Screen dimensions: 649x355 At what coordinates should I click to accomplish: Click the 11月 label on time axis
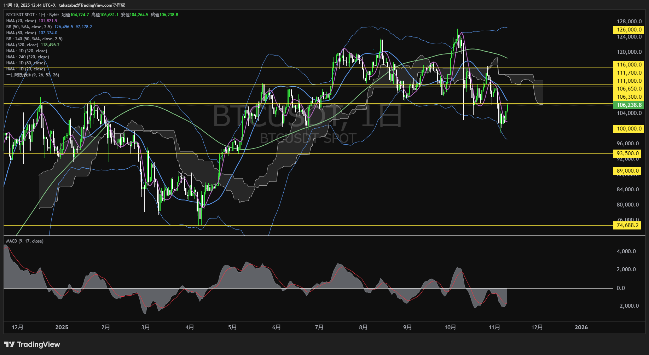tap(494, 327)
